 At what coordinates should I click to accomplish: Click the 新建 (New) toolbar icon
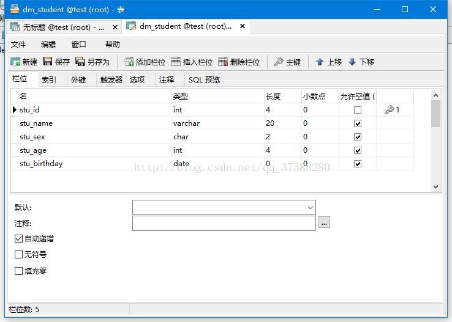pyautogui.click(x=16, y=62)
